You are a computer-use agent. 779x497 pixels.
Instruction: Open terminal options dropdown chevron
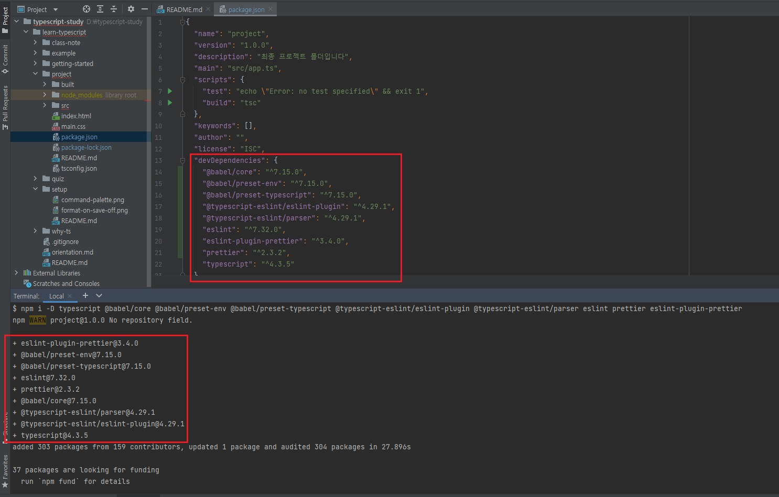99,296
